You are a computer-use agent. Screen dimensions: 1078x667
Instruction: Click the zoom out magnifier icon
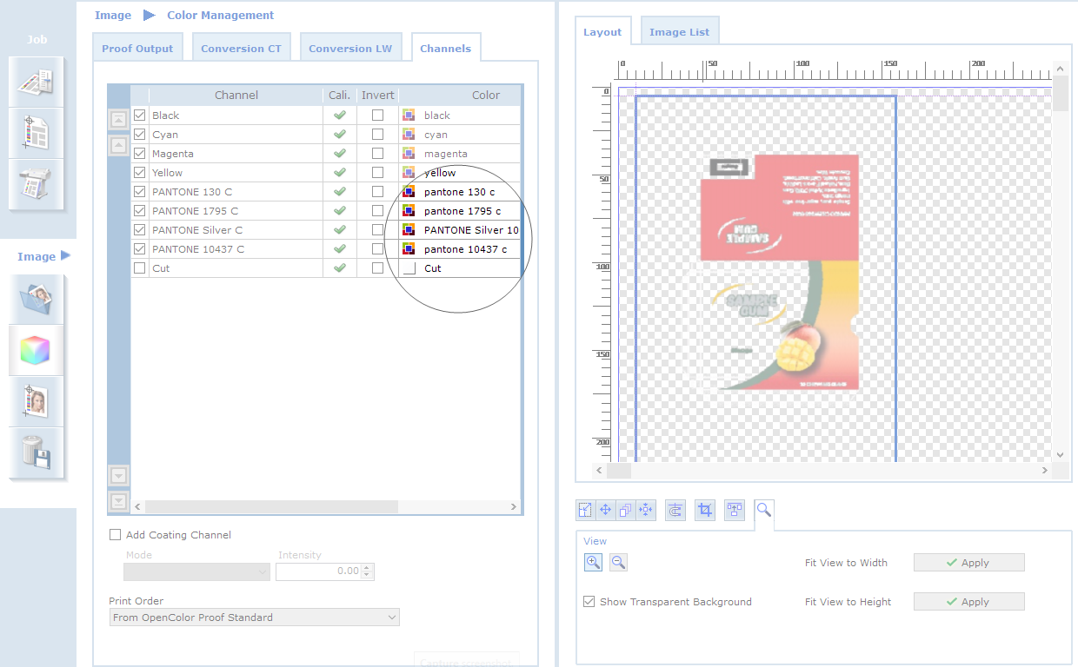pos(618,563)
